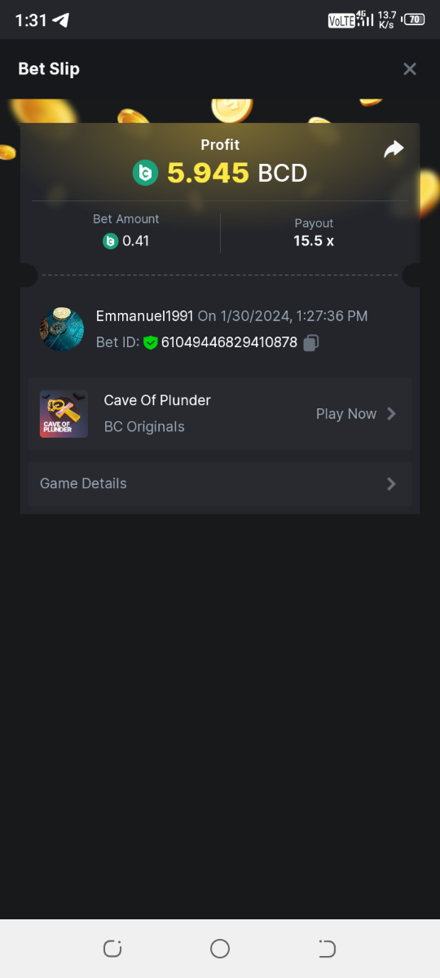Tap the Bet ID number 61049446829410878

(x=229, y=343)
